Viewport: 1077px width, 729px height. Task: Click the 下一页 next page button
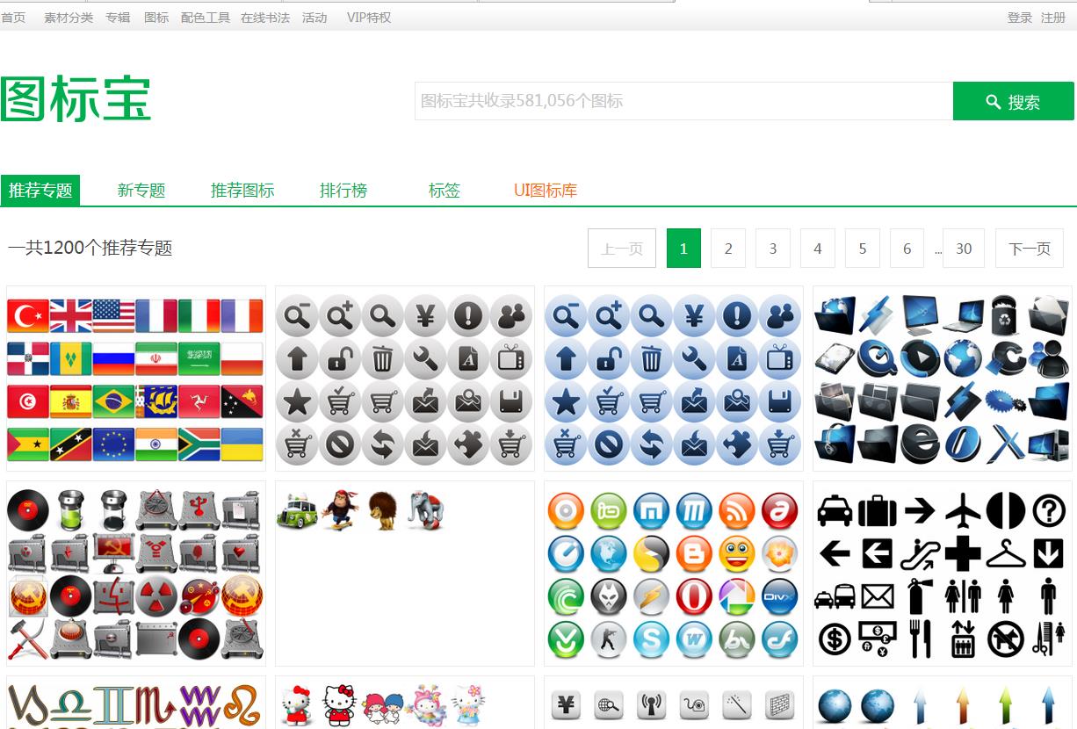coord(1030,249)
